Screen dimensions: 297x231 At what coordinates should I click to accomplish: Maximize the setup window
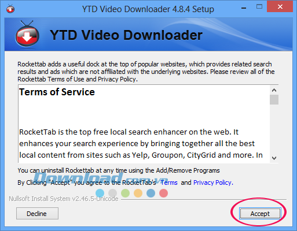[259, 7]
